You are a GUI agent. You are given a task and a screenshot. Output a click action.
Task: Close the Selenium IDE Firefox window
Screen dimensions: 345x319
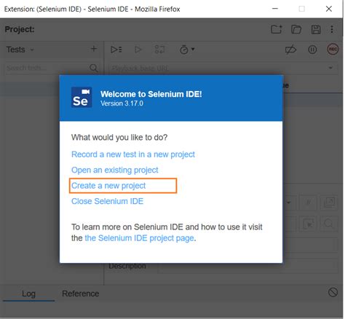[329, 9]
